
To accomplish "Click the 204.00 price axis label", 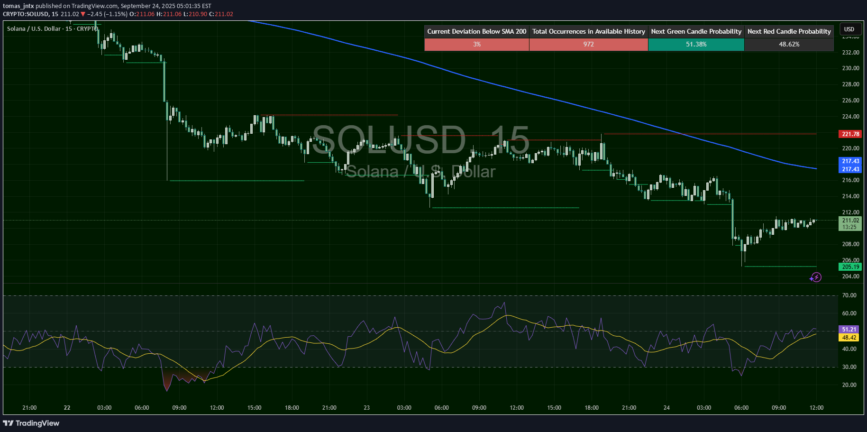I will [x=850, y=276].
